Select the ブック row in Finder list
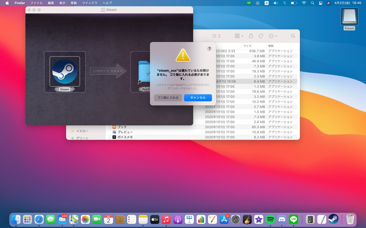The image size is (366, 228). [203, 127]
